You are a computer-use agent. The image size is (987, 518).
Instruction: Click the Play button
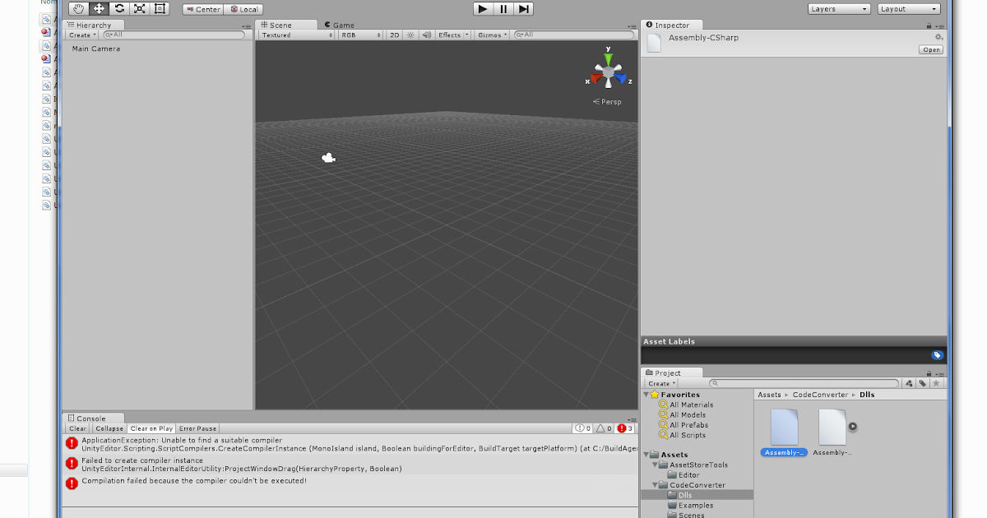pyautogui.click(x=483, y=9)
